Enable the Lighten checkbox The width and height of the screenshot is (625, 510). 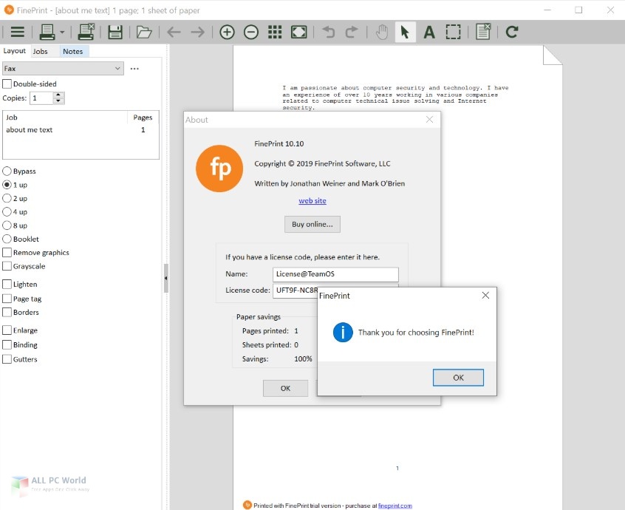click(7, 284)
